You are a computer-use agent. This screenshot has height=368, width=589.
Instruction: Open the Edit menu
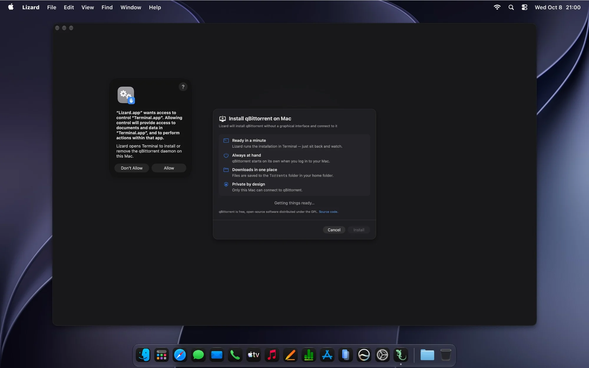point(69,7)
